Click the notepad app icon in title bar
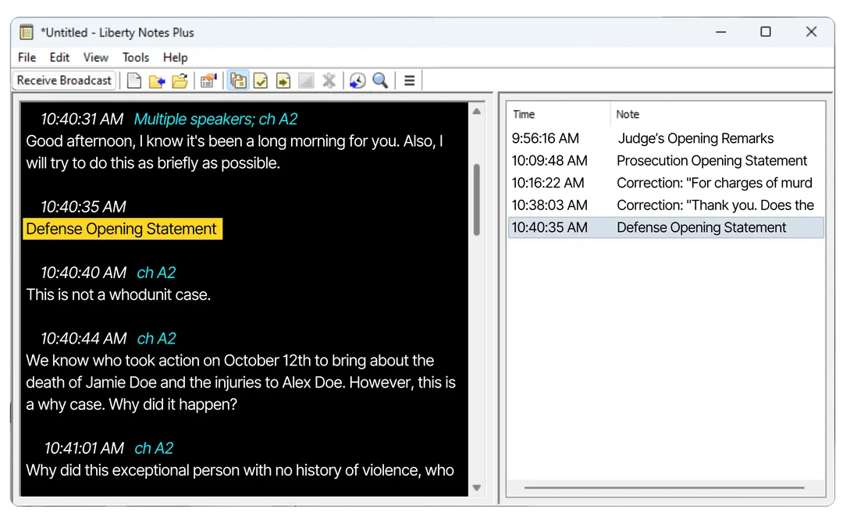This screenshot has width=843, height=524. [x=27, y=32]
